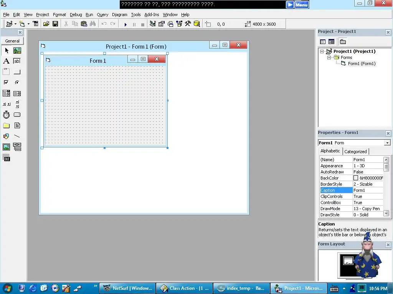Click the Open Project folder icon
This screenshot has width=393, height=294.
click(x=46, y=24)
